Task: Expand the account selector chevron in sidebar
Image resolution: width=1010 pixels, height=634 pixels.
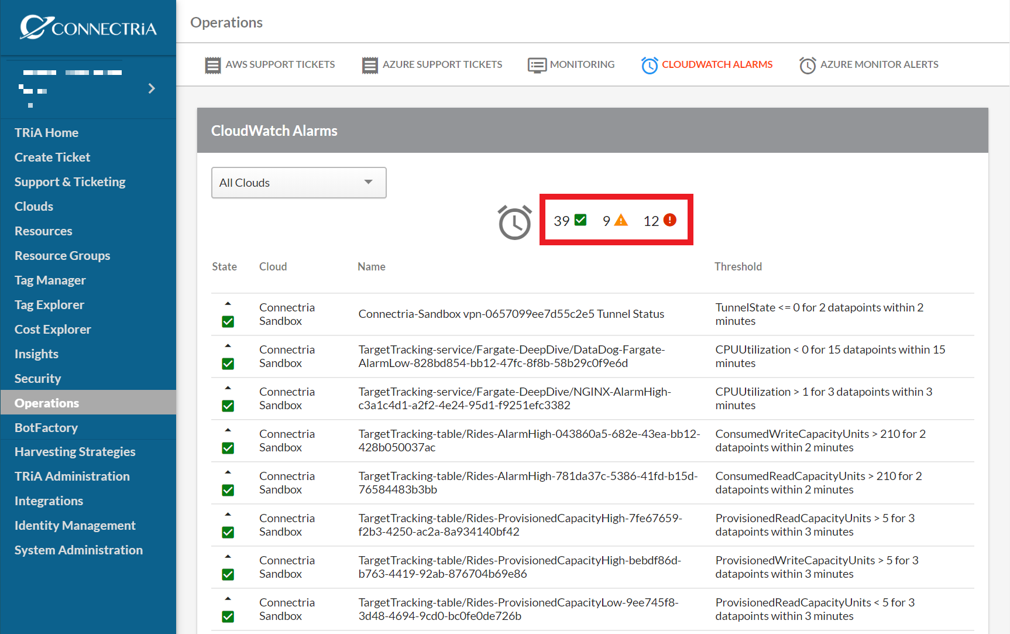Action: [x=152, y=88]
